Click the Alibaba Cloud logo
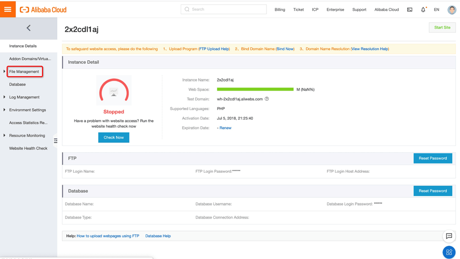 click(x=43, y=9)
